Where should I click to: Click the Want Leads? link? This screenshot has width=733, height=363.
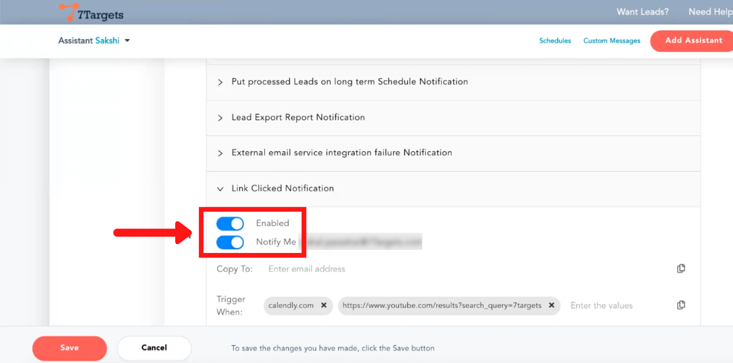click(643, 12)
